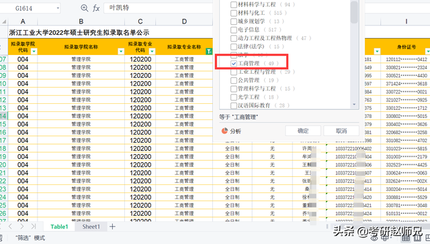Open filter arrow on 拟录取学院代码 header
This screenshot has height=244, width=430.
coord(34,51)
